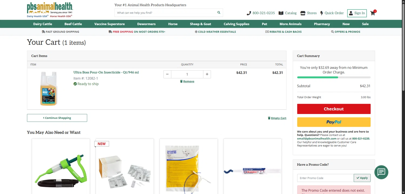405x194 pixels.
Task: Click the green Ready to ship checkmark
Action: pos(75,84)
